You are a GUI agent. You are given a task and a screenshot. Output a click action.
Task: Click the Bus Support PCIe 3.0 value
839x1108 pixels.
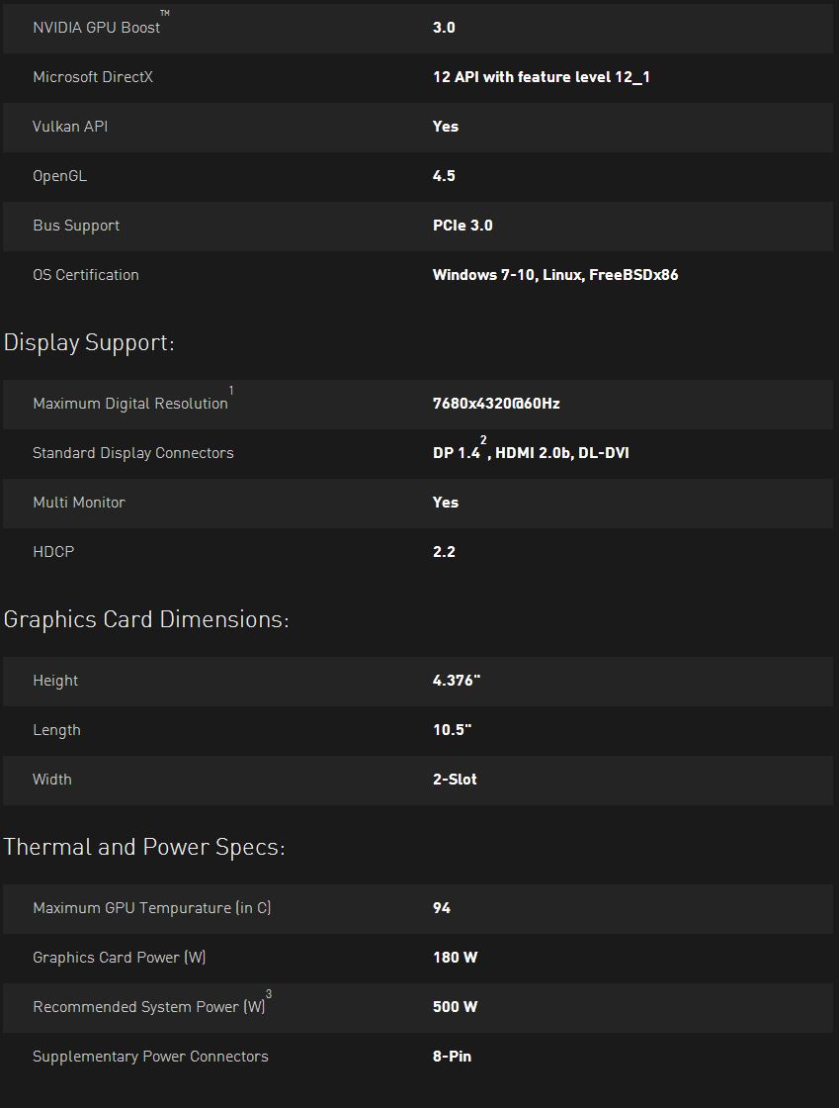coord(462,226)
